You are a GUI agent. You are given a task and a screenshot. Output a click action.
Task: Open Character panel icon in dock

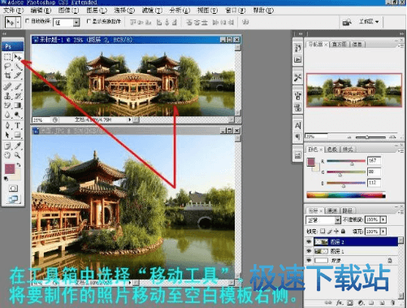pyautogui.click(x=297, y=126)
